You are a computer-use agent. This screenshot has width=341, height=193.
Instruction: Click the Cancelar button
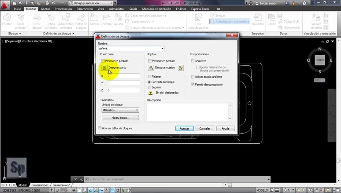[205, 128]
